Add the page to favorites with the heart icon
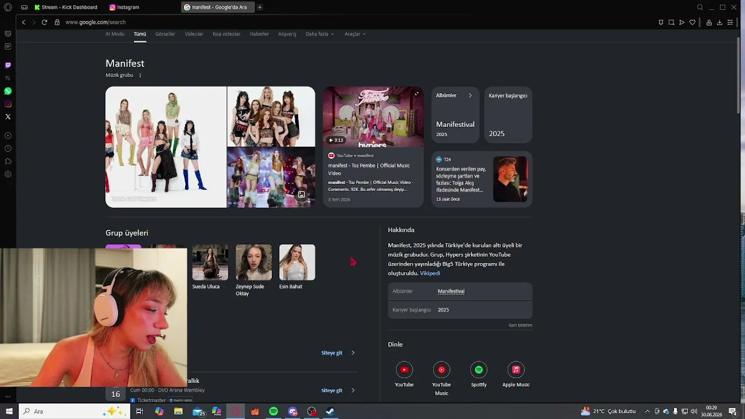Screen dimensions: 745x419 [x=692, y=22]
